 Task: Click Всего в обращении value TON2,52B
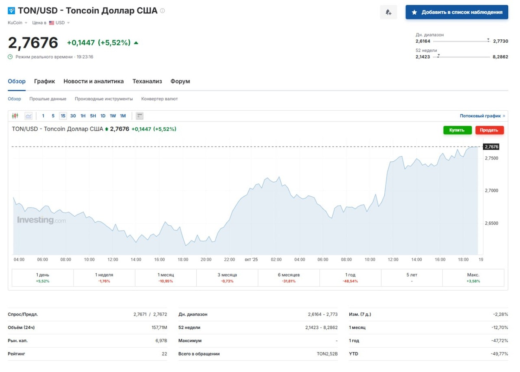[x=327, y=354]
